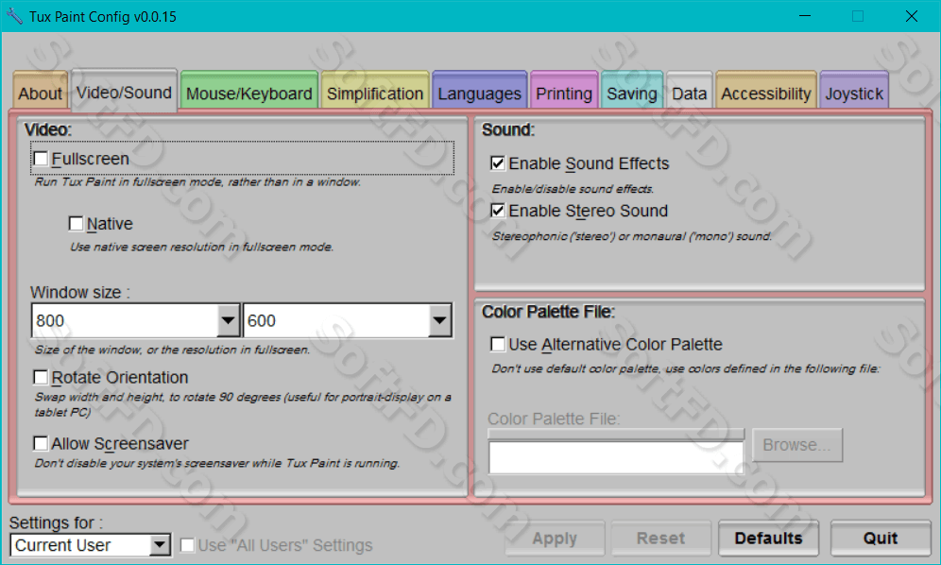Viewport: 941px width, 565px height.
Task: Switch to the Joystick tab
Action: coord(854,92)
